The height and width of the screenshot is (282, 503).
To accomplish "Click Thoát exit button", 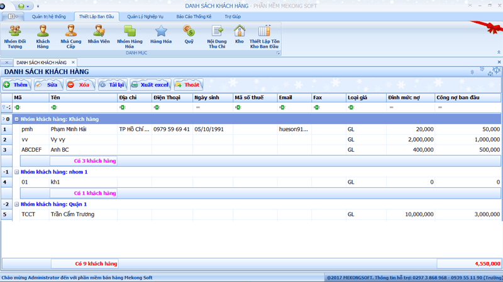I will (188, 85).
